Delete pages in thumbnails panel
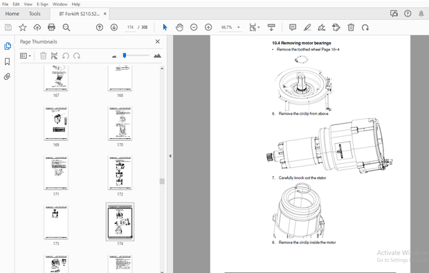The height and width of the screenshot is (273, 429). [x=43, y=56]
